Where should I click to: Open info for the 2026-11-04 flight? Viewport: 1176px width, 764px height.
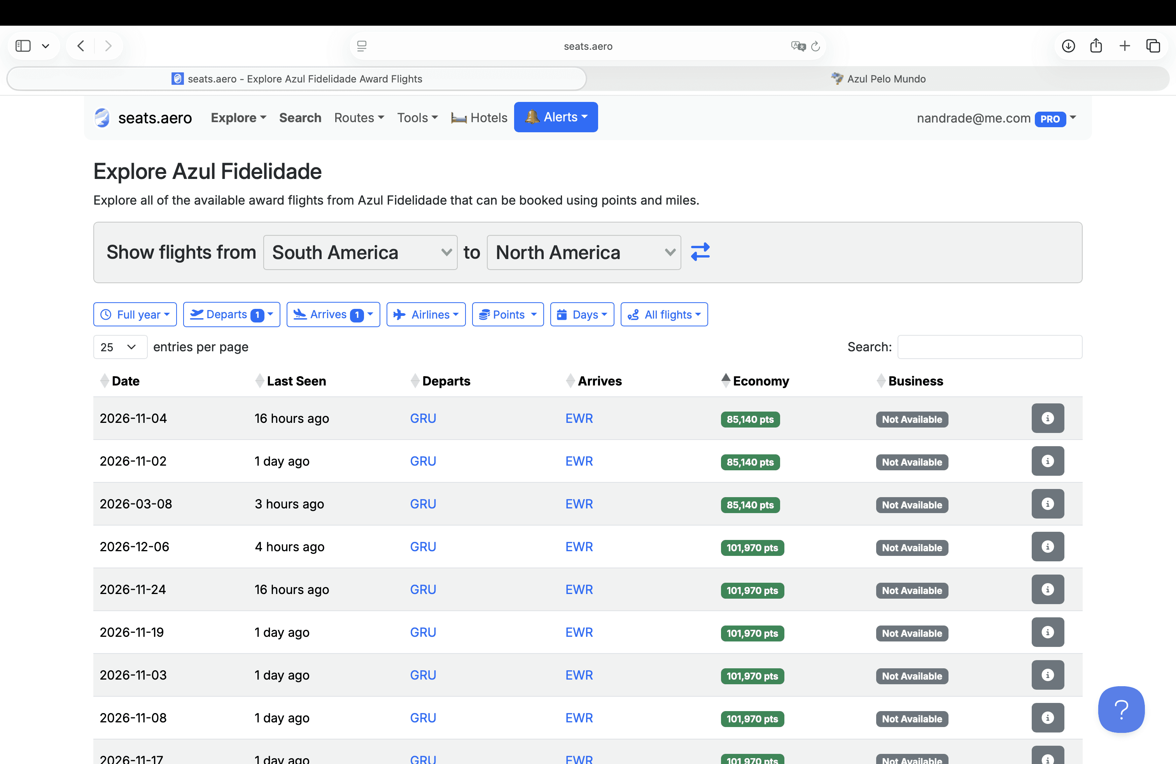click(1047, 418)
